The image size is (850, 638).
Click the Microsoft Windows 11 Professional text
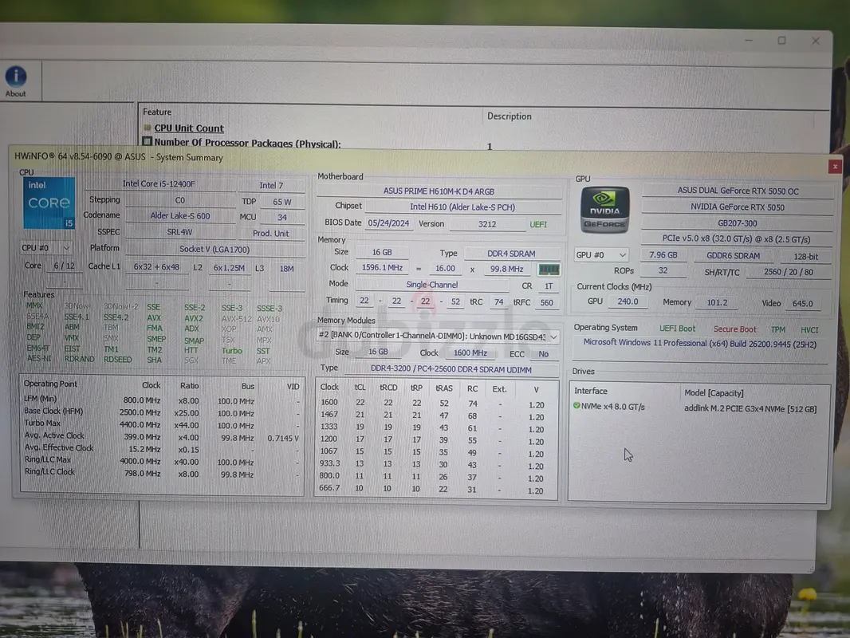pyautogui.click(x=699, y=344)
